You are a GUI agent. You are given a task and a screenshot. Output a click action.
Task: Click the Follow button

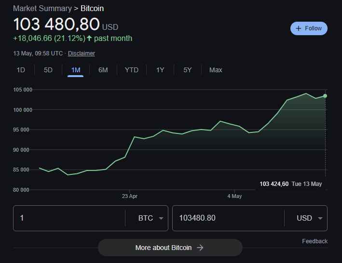point(309,28)
